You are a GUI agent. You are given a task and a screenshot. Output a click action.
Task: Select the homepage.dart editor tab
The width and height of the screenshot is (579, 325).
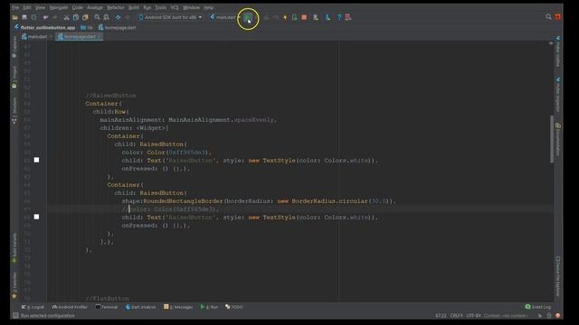(80, 36)
